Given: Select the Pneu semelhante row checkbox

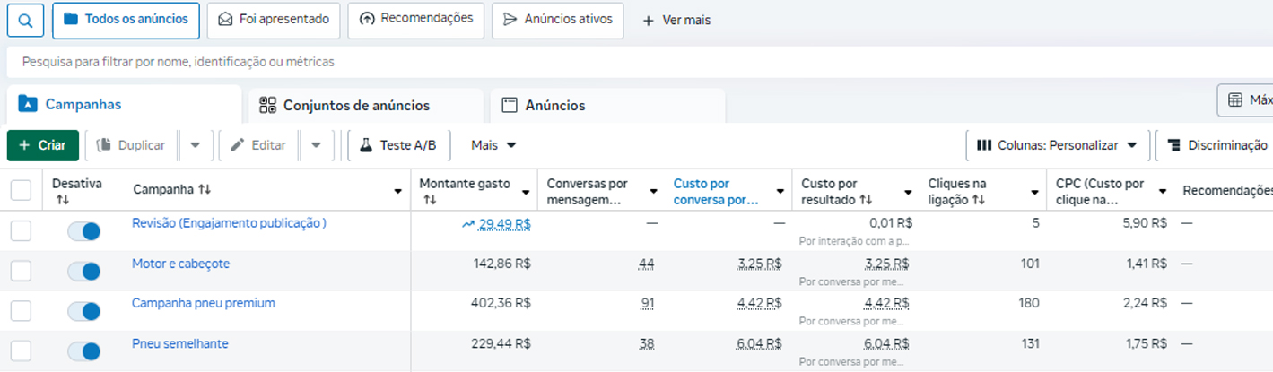Looking at the screenshot, I should coord(21,350).
